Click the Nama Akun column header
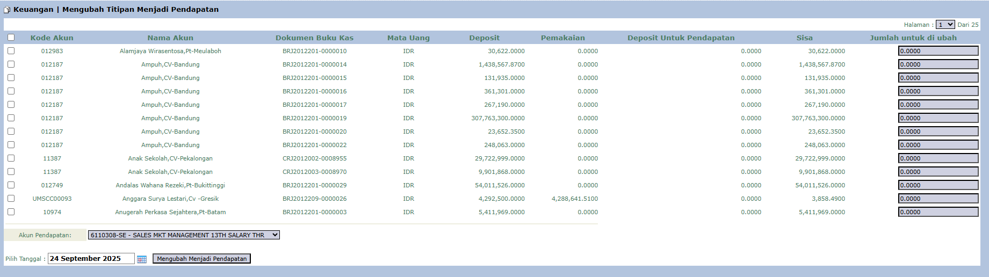Viewport: 989px width, 277px height. [170, 38]
